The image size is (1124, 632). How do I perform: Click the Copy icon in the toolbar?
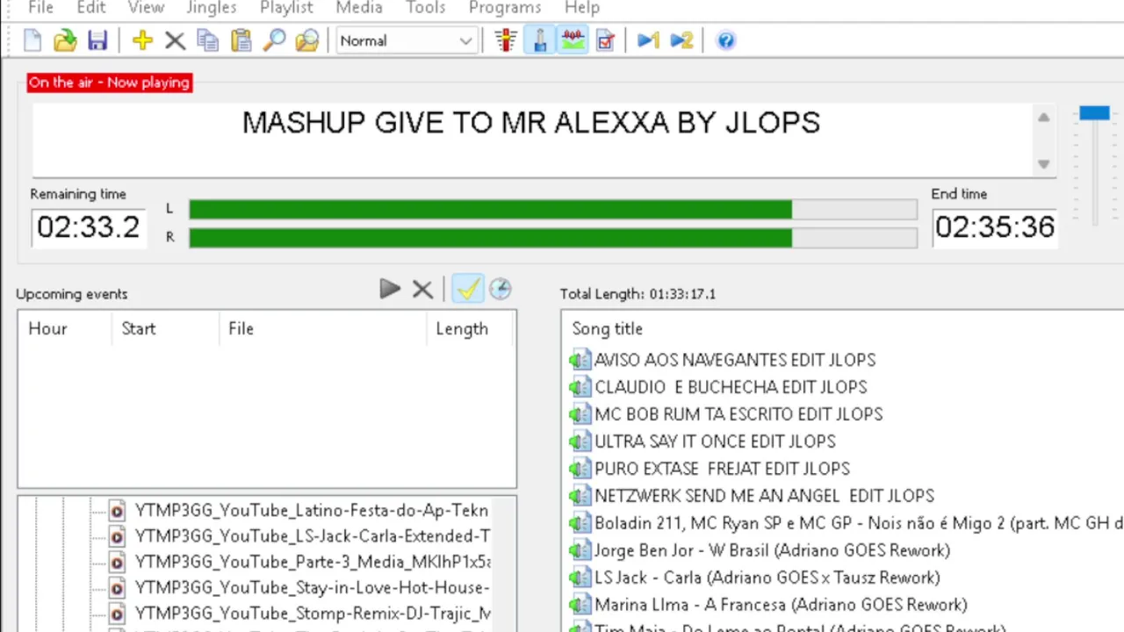208,40
